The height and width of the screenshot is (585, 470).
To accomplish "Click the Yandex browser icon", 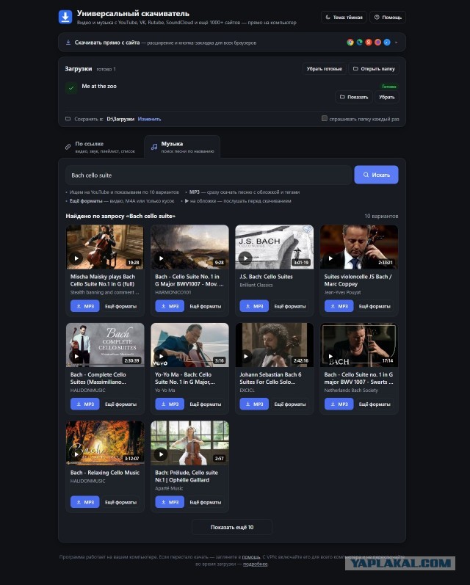I will (x=369, y=42).
